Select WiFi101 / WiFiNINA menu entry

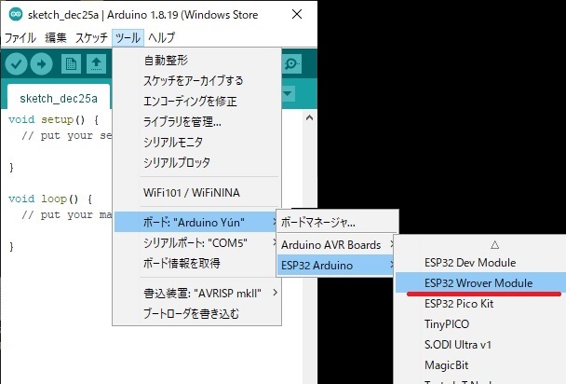(196, 193)
